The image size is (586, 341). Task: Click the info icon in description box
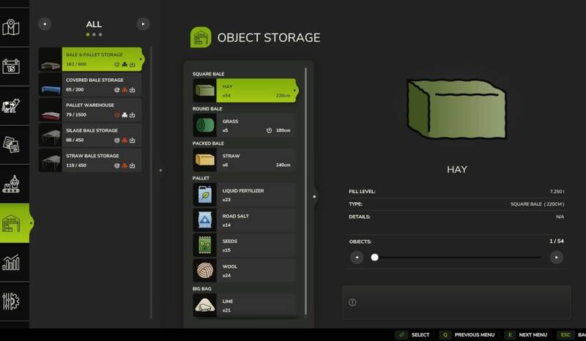click(352, 302)
